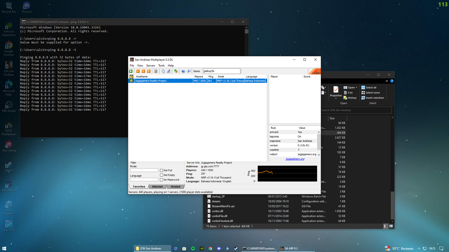Click the orange refresh-server icon in SA-MP toolbar
Screen dimensions: 449x252
pyautogui.click(x=149, y=71)
